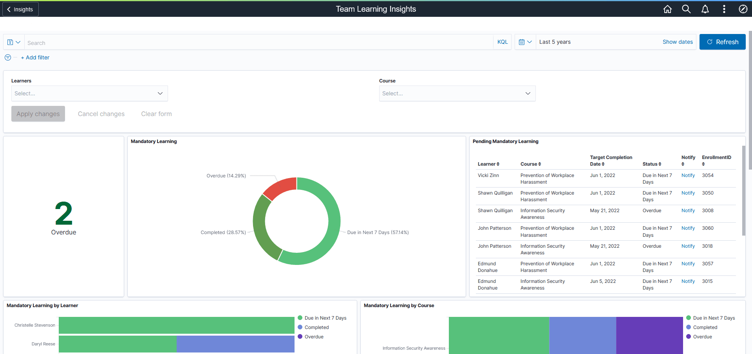Toggle the KQL query language option
752x354 pixels.
(x=502, y=42)
